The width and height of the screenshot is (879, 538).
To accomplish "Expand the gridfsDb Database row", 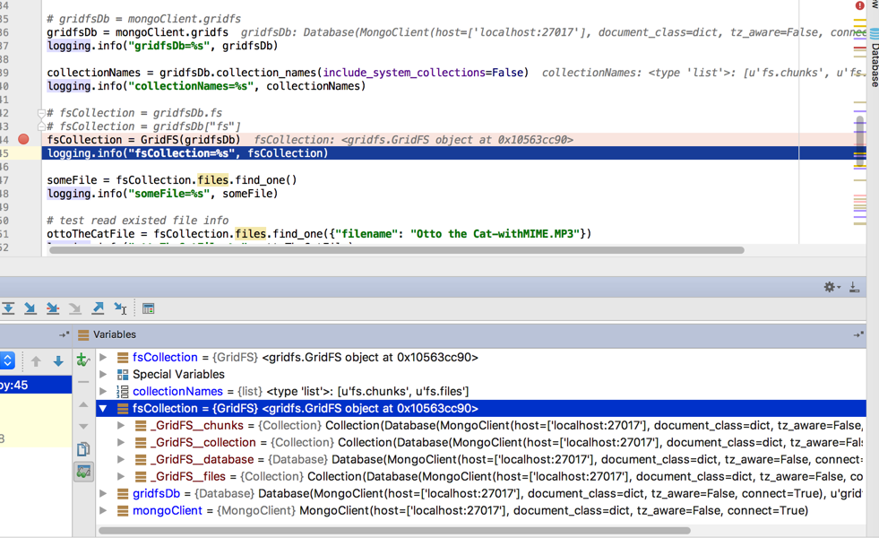I will click(x=103, y=493).
